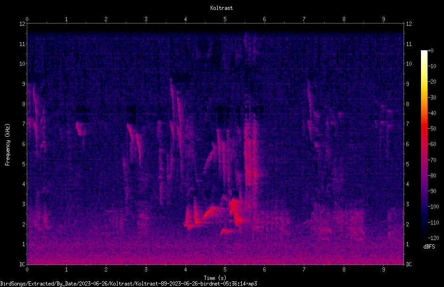
Task: Click the 6 tick on the right frequency axis
Action: coord(407,144)
